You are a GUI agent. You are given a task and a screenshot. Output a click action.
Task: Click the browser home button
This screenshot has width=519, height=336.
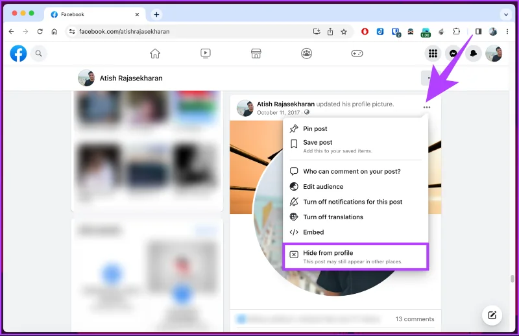54,31
